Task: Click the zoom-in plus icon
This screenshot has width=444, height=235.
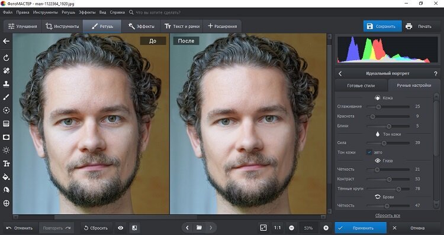Action: tap(326, 228)
